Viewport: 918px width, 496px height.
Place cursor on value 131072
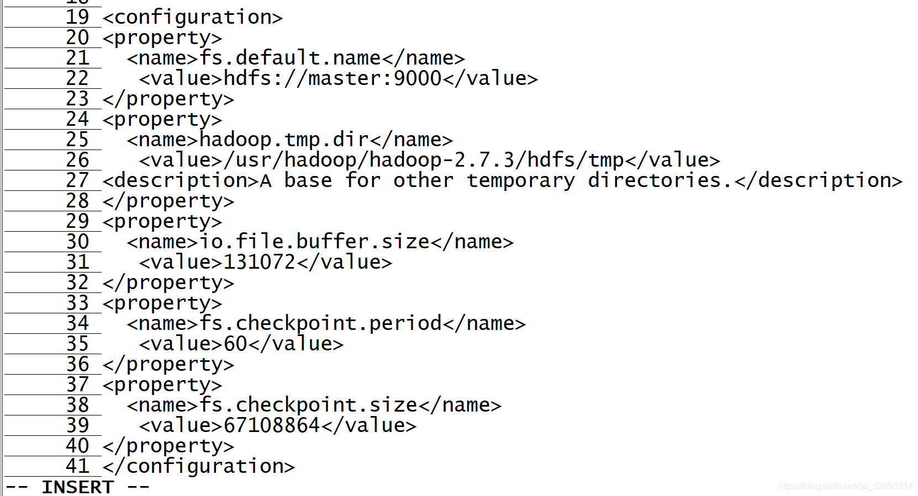(260, 262)
